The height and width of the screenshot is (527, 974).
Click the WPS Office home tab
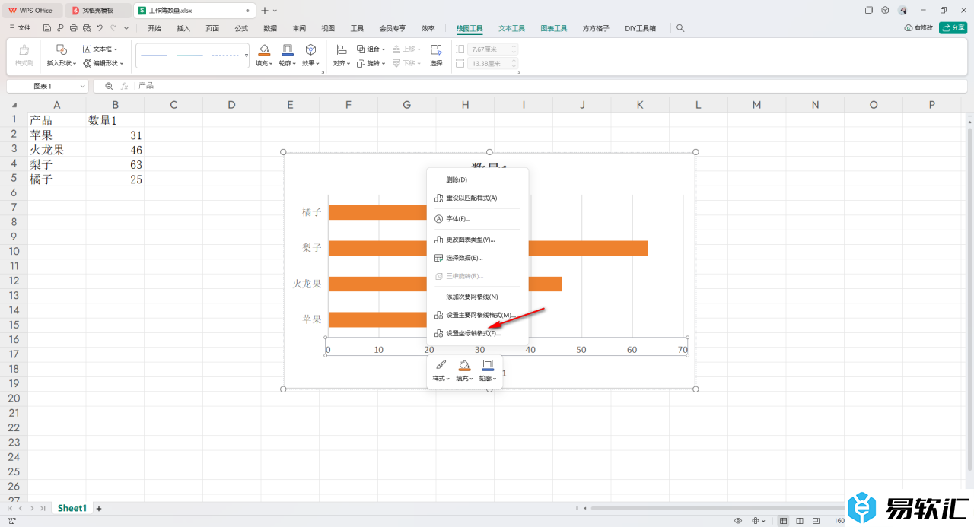click(31, 11)
